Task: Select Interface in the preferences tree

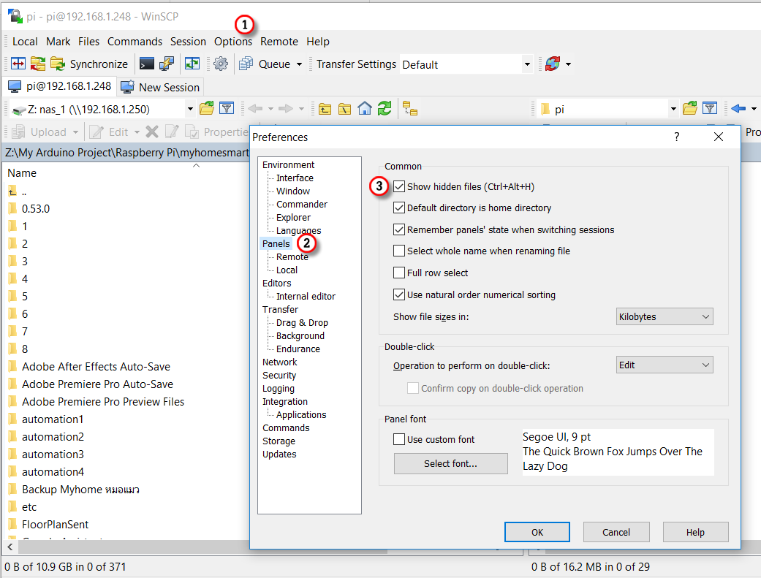Action: coord(295,178)
